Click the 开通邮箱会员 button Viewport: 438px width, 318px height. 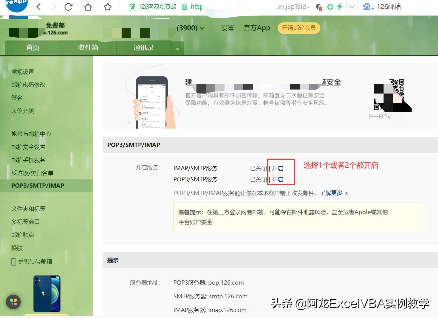299,28
